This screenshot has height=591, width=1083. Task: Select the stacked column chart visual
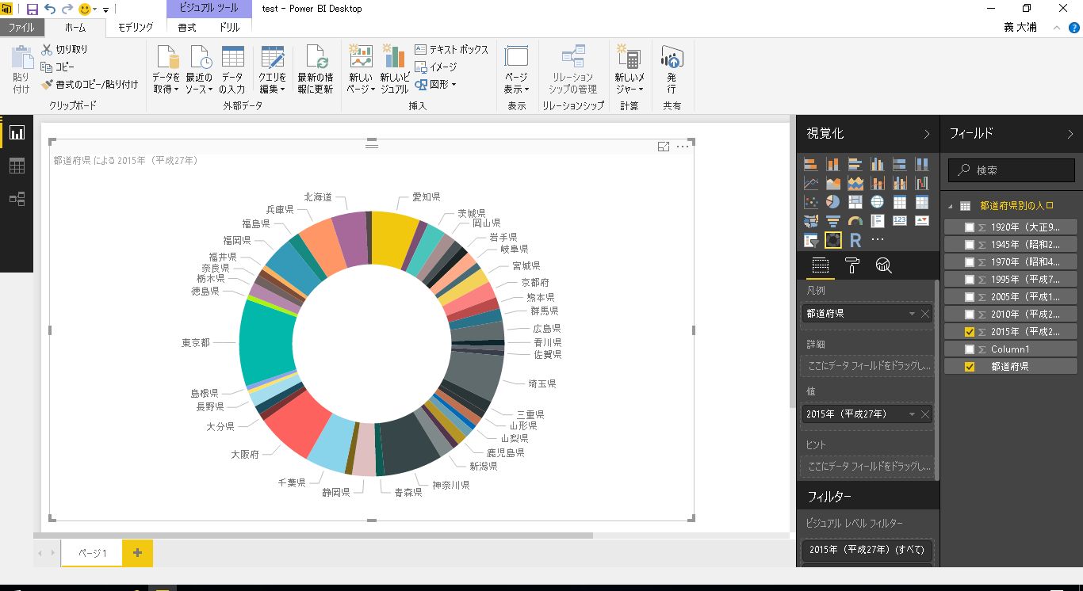tap(833, 164)
